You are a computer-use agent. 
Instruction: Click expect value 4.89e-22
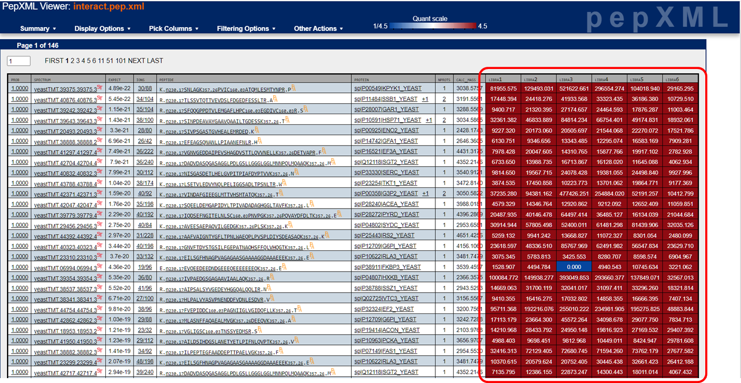(119, 88)
